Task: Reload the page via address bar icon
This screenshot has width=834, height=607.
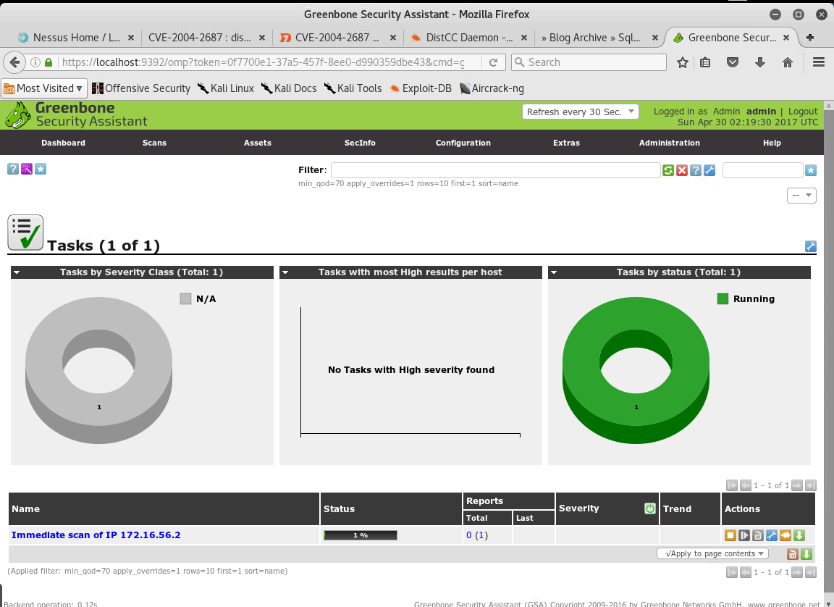Action: pyautogui.click(x=493, y=62)
